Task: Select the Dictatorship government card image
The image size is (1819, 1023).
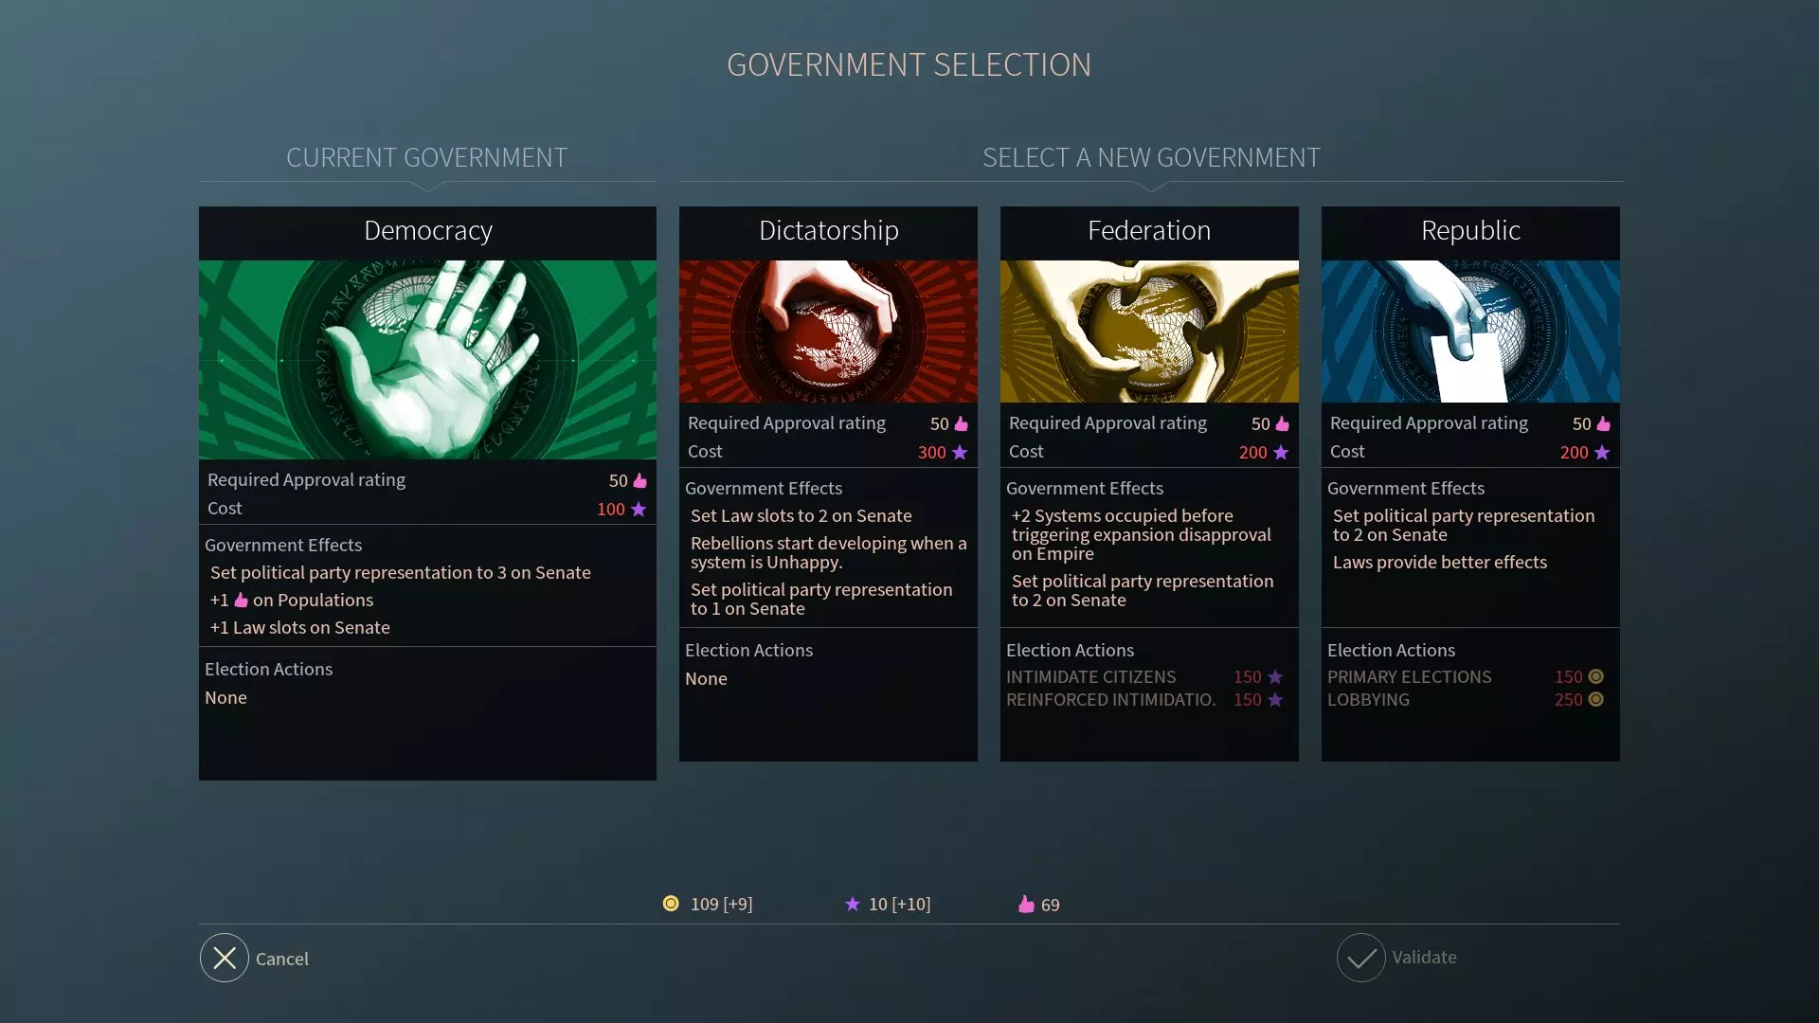Action: click(x=828, y=332)
